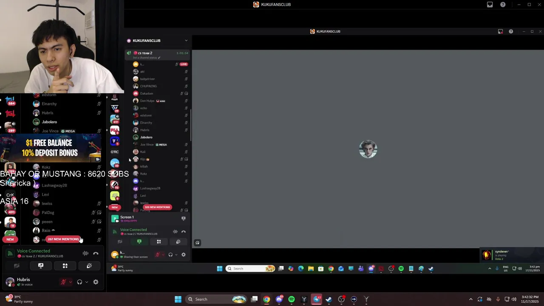Image resolution: width=544 pixels, height=306 pixels.
Task: Open voice connection signal details in left panel
Action: click(x=10, y=253)
